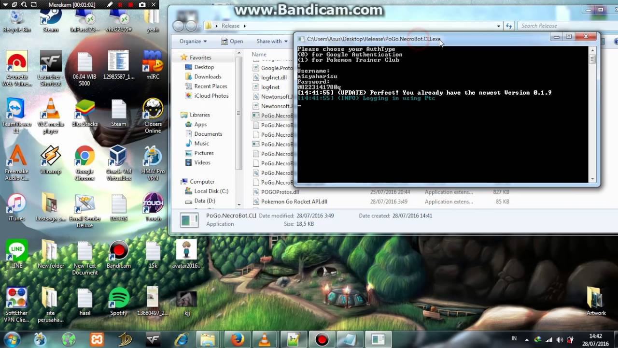Open Oracle VM VirtualBox desktop icon
The width and height of the screenshot is (618, 348).
(x=119, y=163)
